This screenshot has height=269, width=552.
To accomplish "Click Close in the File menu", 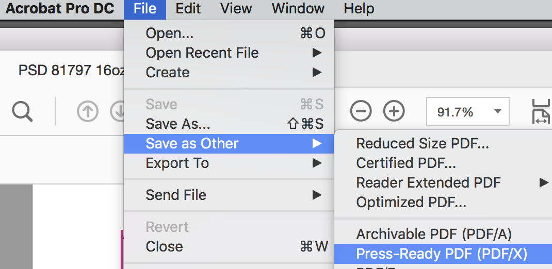I will tap(164, 246).
